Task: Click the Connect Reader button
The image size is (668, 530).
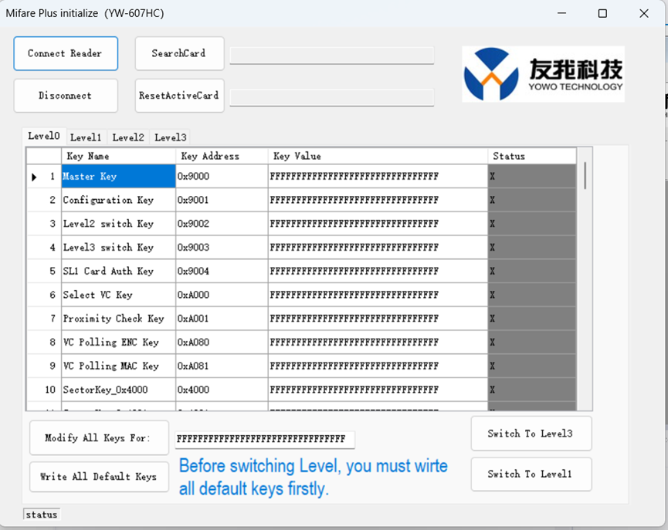Action: [66, 54]
